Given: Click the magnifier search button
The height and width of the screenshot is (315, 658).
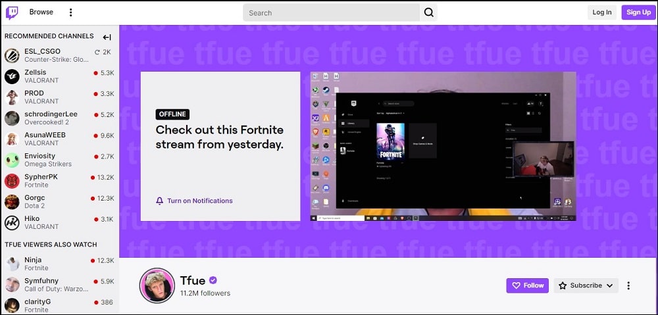Looking at the screenshot, I should click(x=428, y=13).
